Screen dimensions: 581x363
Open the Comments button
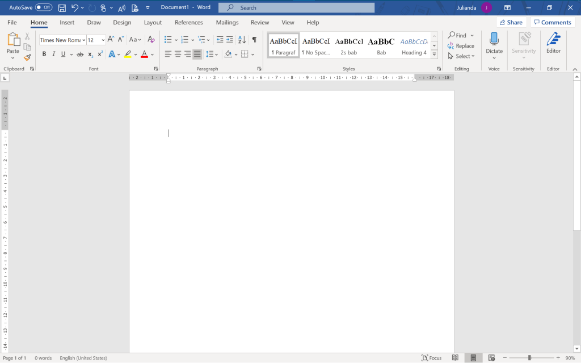(552, 23)
